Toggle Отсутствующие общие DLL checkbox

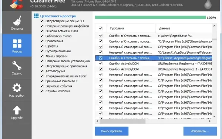(42, 21)
